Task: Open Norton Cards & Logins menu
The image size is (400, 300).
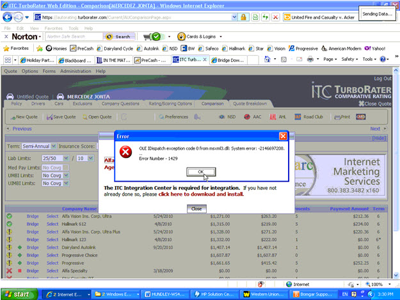Action: (x=199, y=36)
